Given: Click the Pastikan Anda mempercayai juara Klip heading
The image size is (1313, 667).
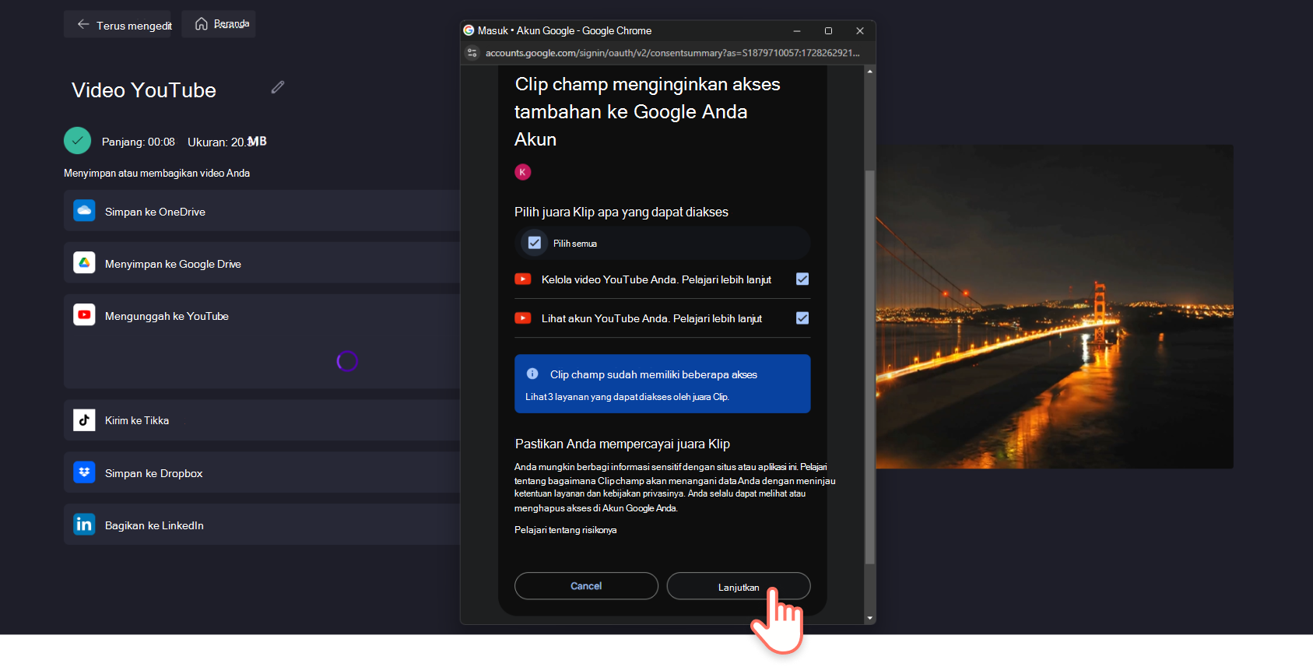Looking at the screenshot, I should (623, 444).
